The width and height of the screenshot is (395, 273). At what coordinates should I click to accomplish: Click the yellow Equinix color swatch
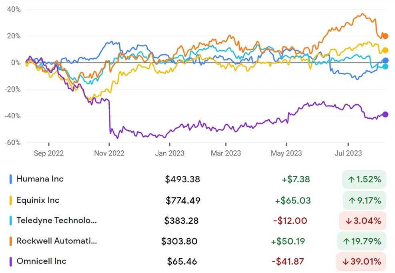[10, 200]
